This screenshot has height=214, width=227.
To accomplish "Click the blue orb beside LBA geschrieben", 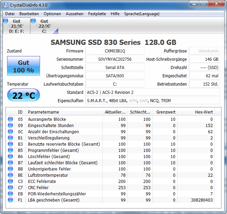I will coord(10,200).
